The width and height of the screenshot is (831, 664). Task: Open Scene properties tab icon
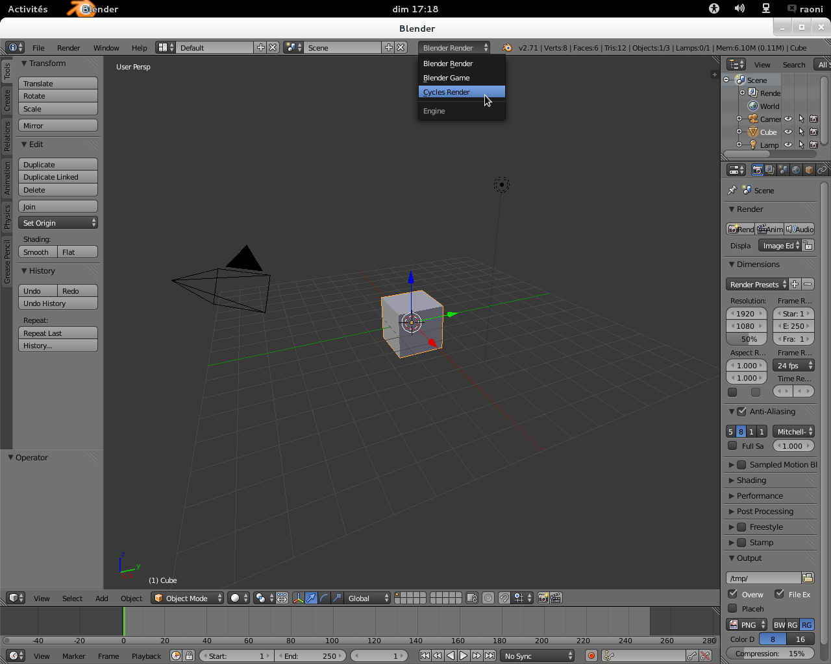pos(783,170)
